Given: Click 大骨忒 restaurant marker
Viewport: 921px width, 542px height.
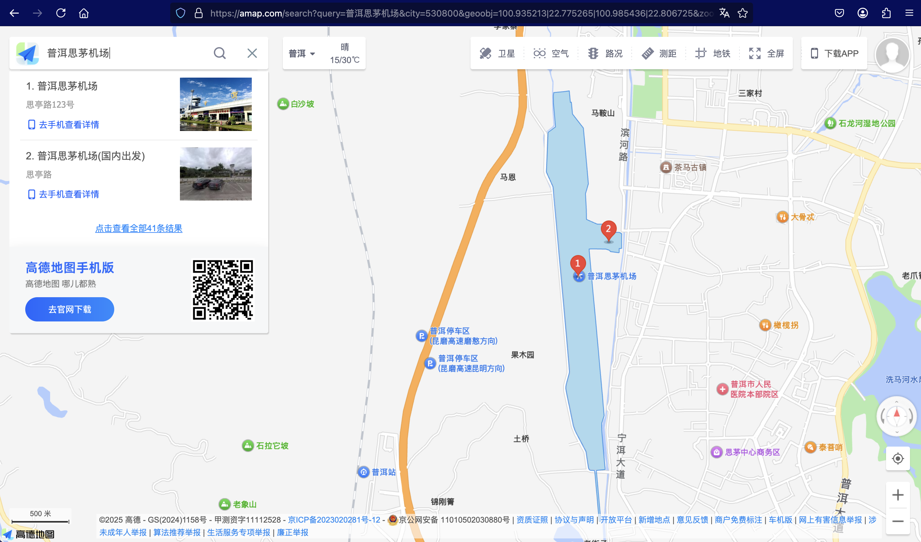Looking at the screenshot, I should pyautogui.click(x=782, y=217).
